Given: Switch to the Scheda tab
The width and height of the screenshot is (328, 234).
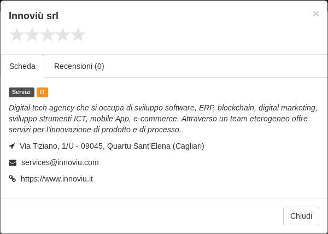Looking at the screenshot, I should point(22,66).
